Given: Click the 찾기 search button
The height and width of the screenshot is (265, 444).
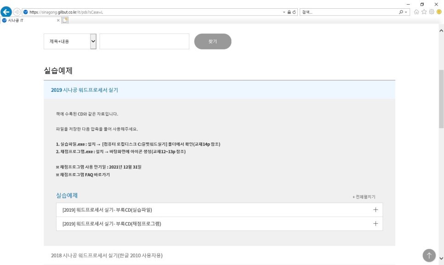Looking at the screenshot, I should pos(213,41).
